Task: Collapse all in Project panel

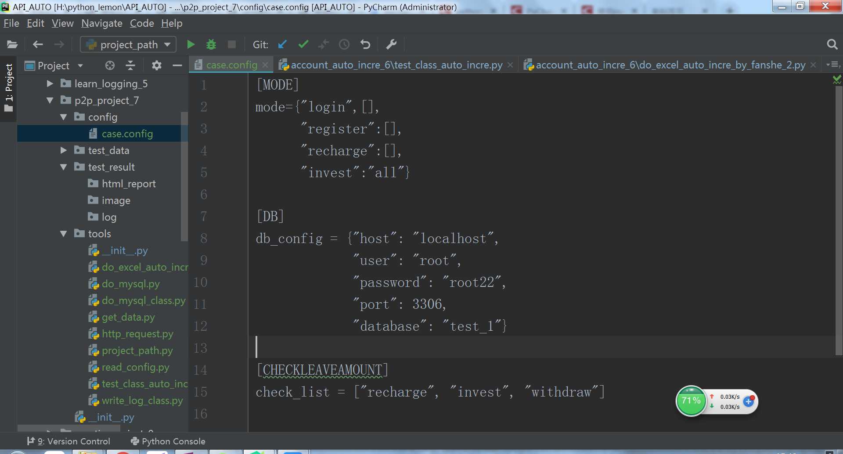Action: 130,66
